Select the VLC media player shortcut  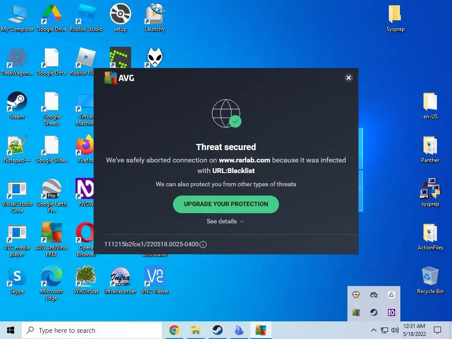point(17,241)
